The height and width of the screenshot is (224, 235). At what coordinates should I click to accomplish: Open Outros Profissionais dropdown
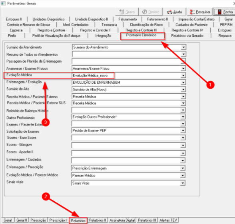(183, 117)
